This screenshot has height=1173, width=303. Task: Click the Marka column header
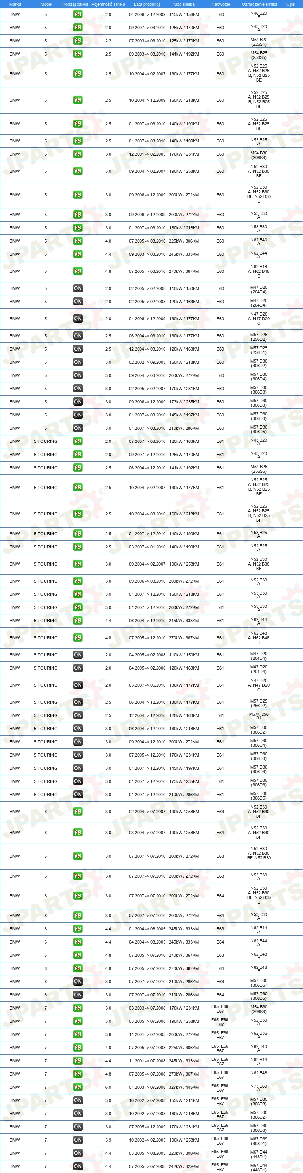click(x=15, y=4)
